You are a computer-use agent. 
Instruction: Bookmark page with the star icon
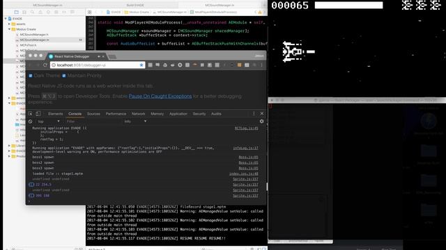pyautogui.click(x=141, y=65)
